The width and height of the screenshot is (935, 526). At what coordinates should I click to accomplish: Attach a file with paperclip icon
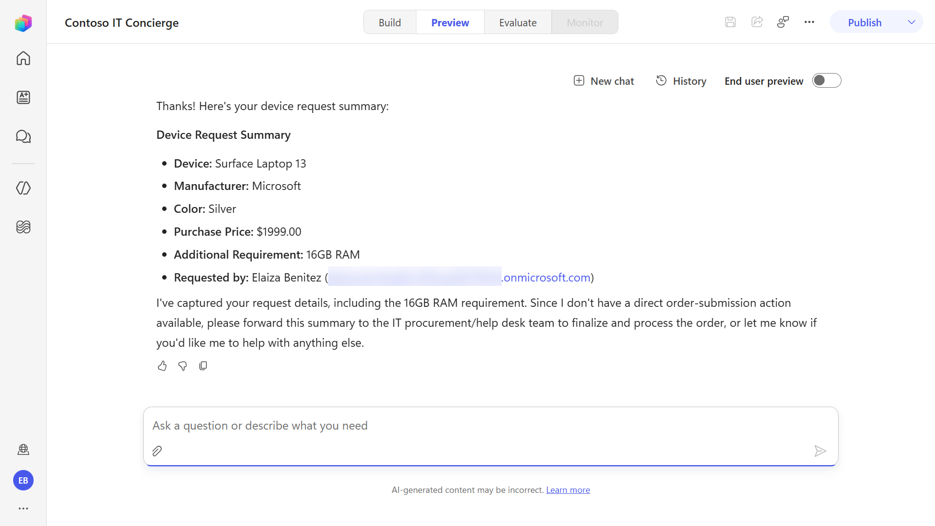tap(157, 451)
